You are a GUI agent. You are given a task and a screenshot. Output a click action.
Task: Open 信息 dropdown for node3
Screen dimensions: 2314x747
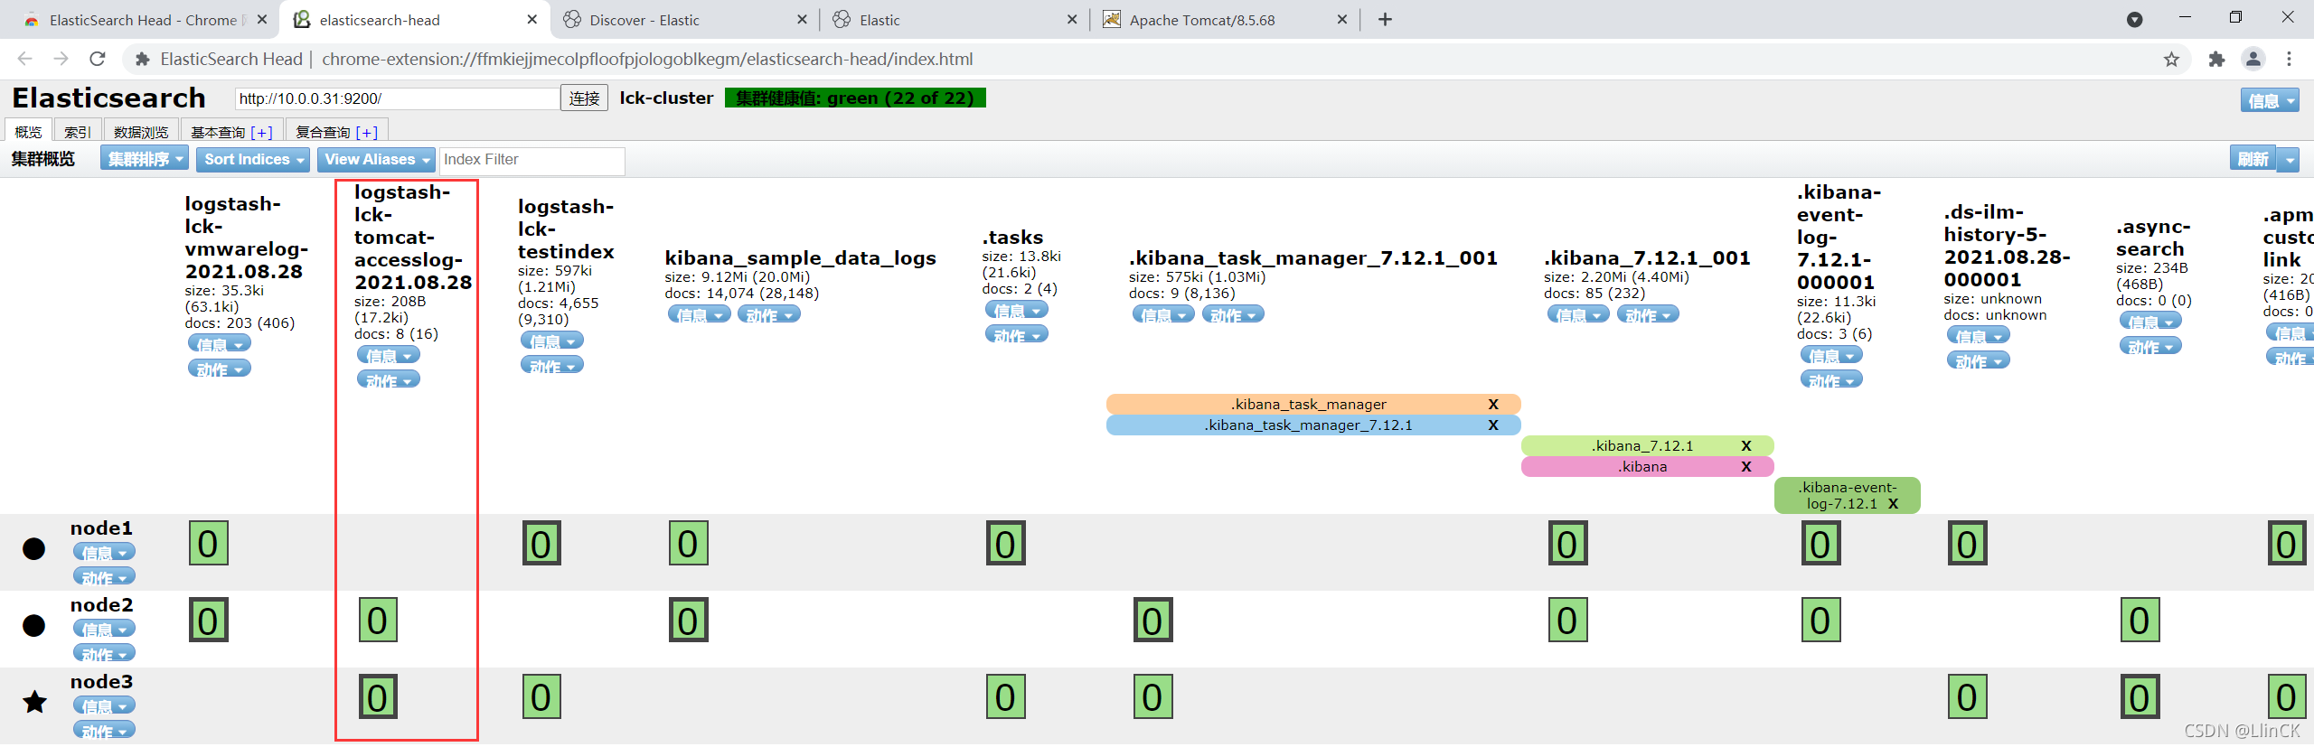104,705
